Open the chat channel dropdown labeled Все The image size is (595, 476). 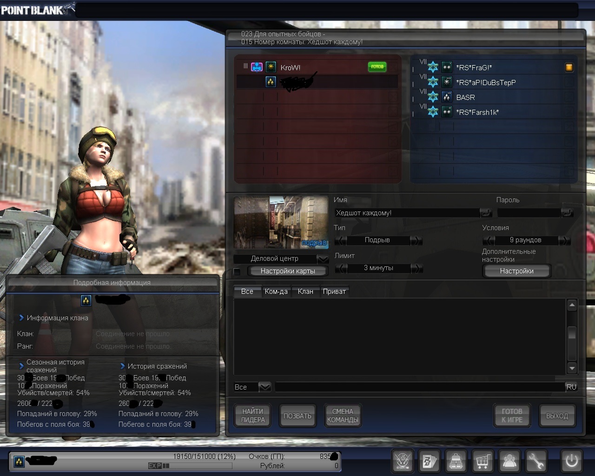(x=264, y=387)
